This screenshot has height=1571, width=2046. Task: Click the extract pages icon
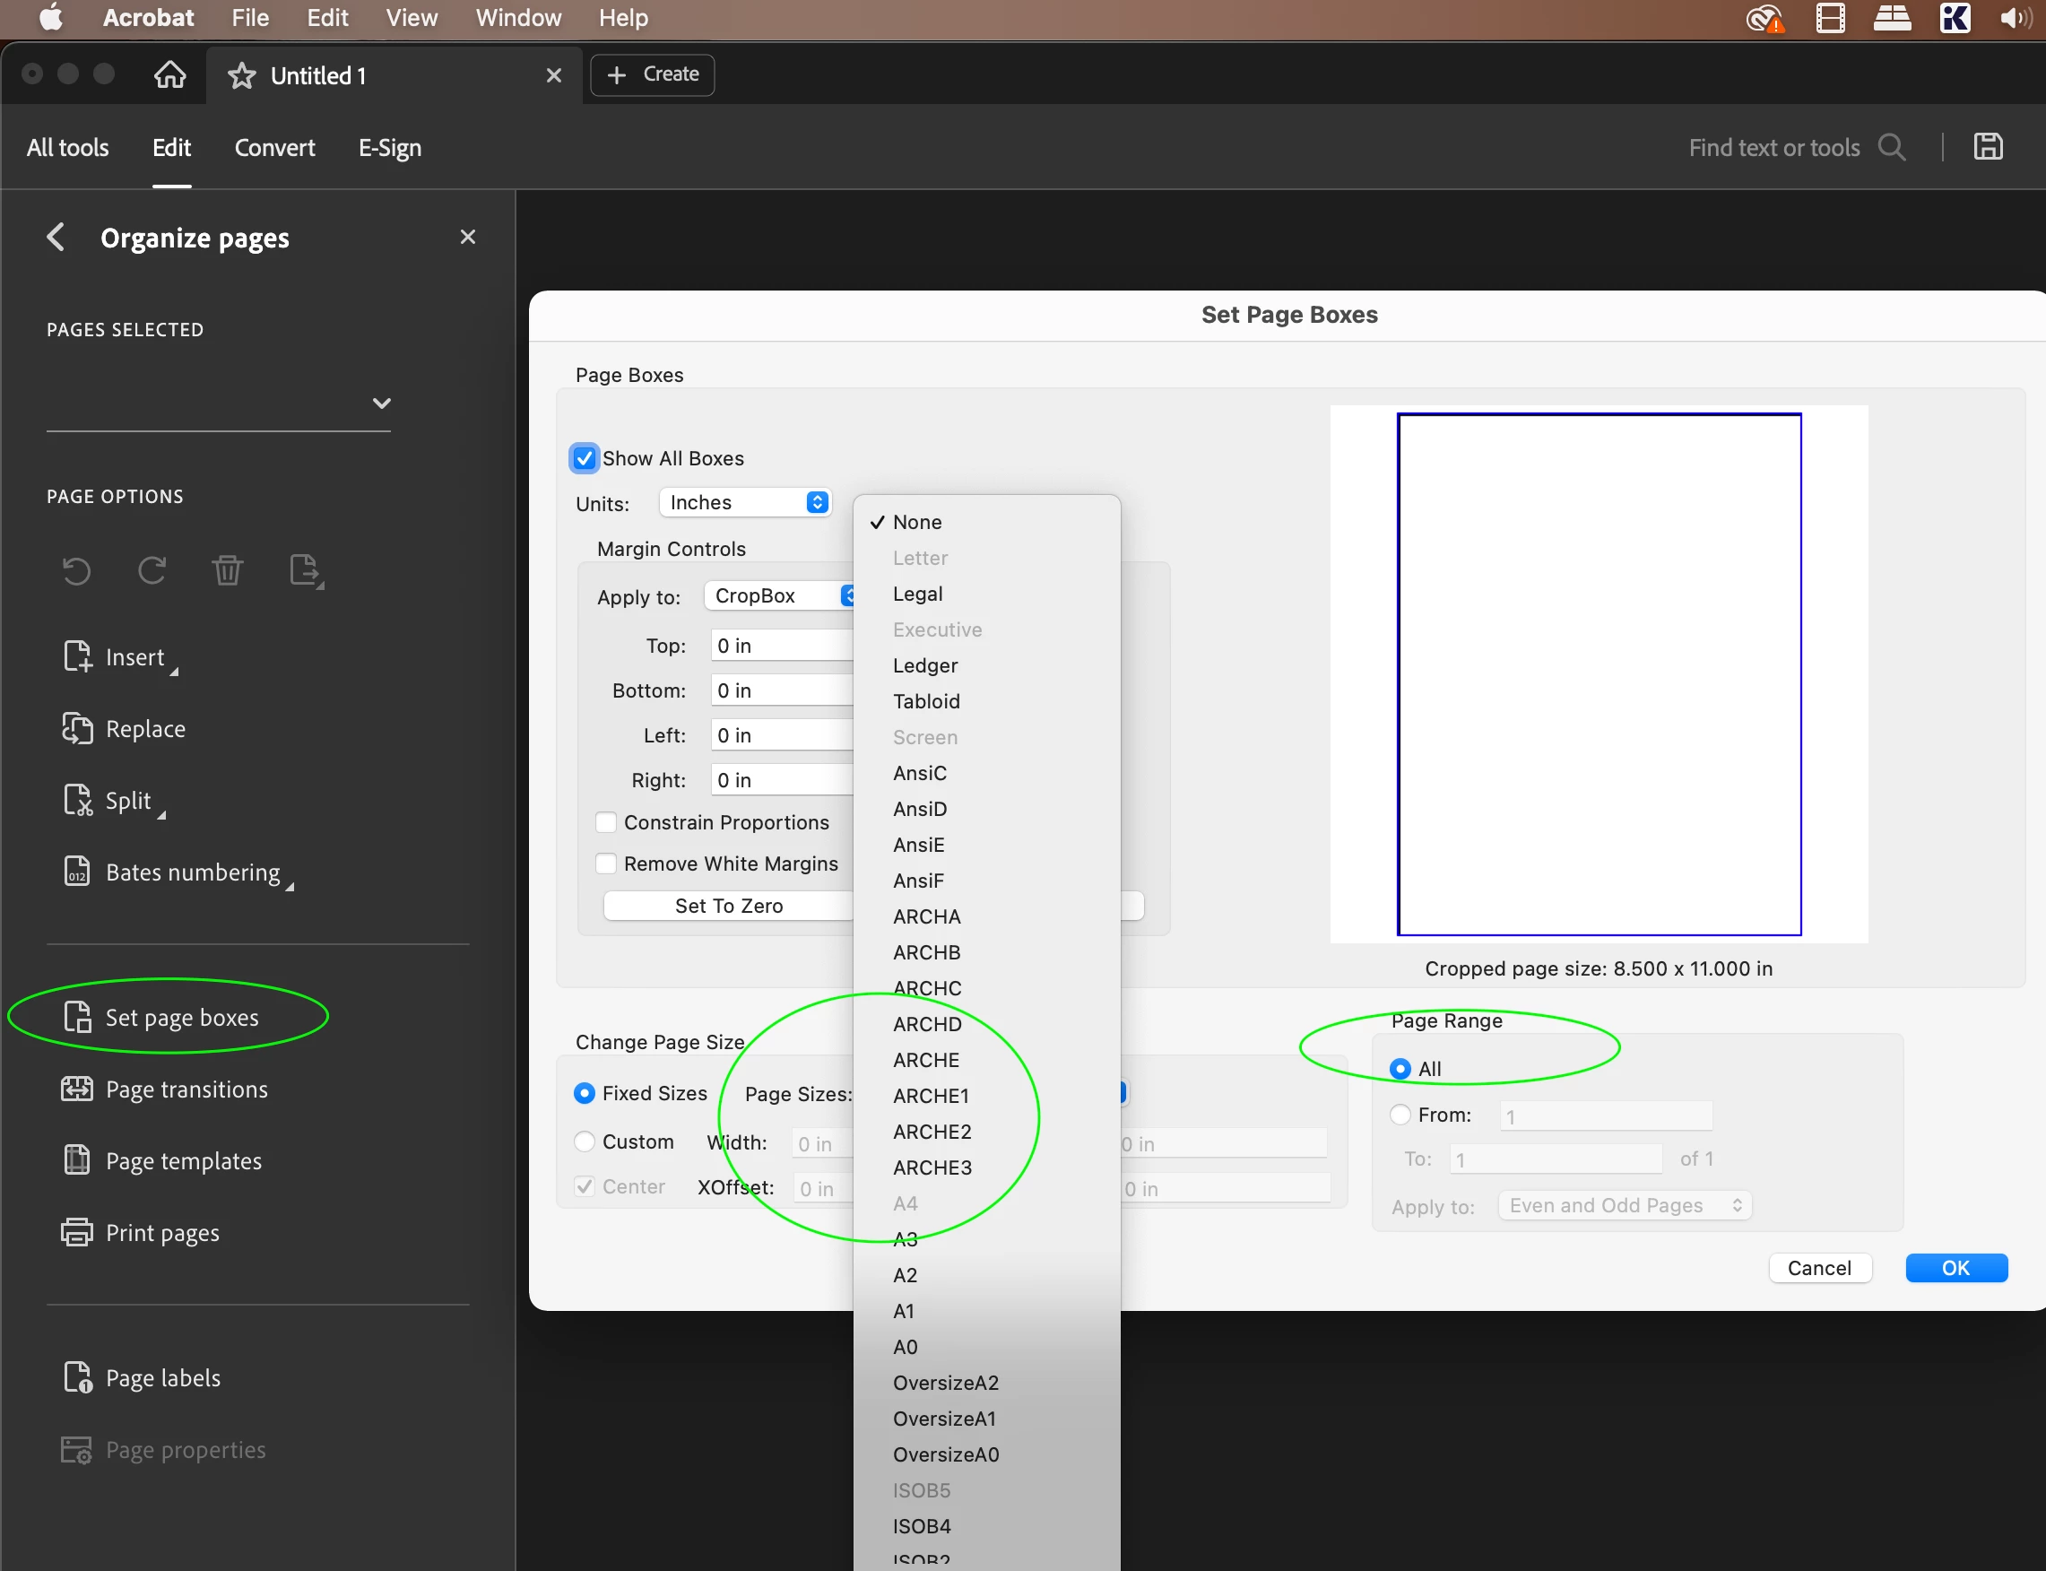306,570
